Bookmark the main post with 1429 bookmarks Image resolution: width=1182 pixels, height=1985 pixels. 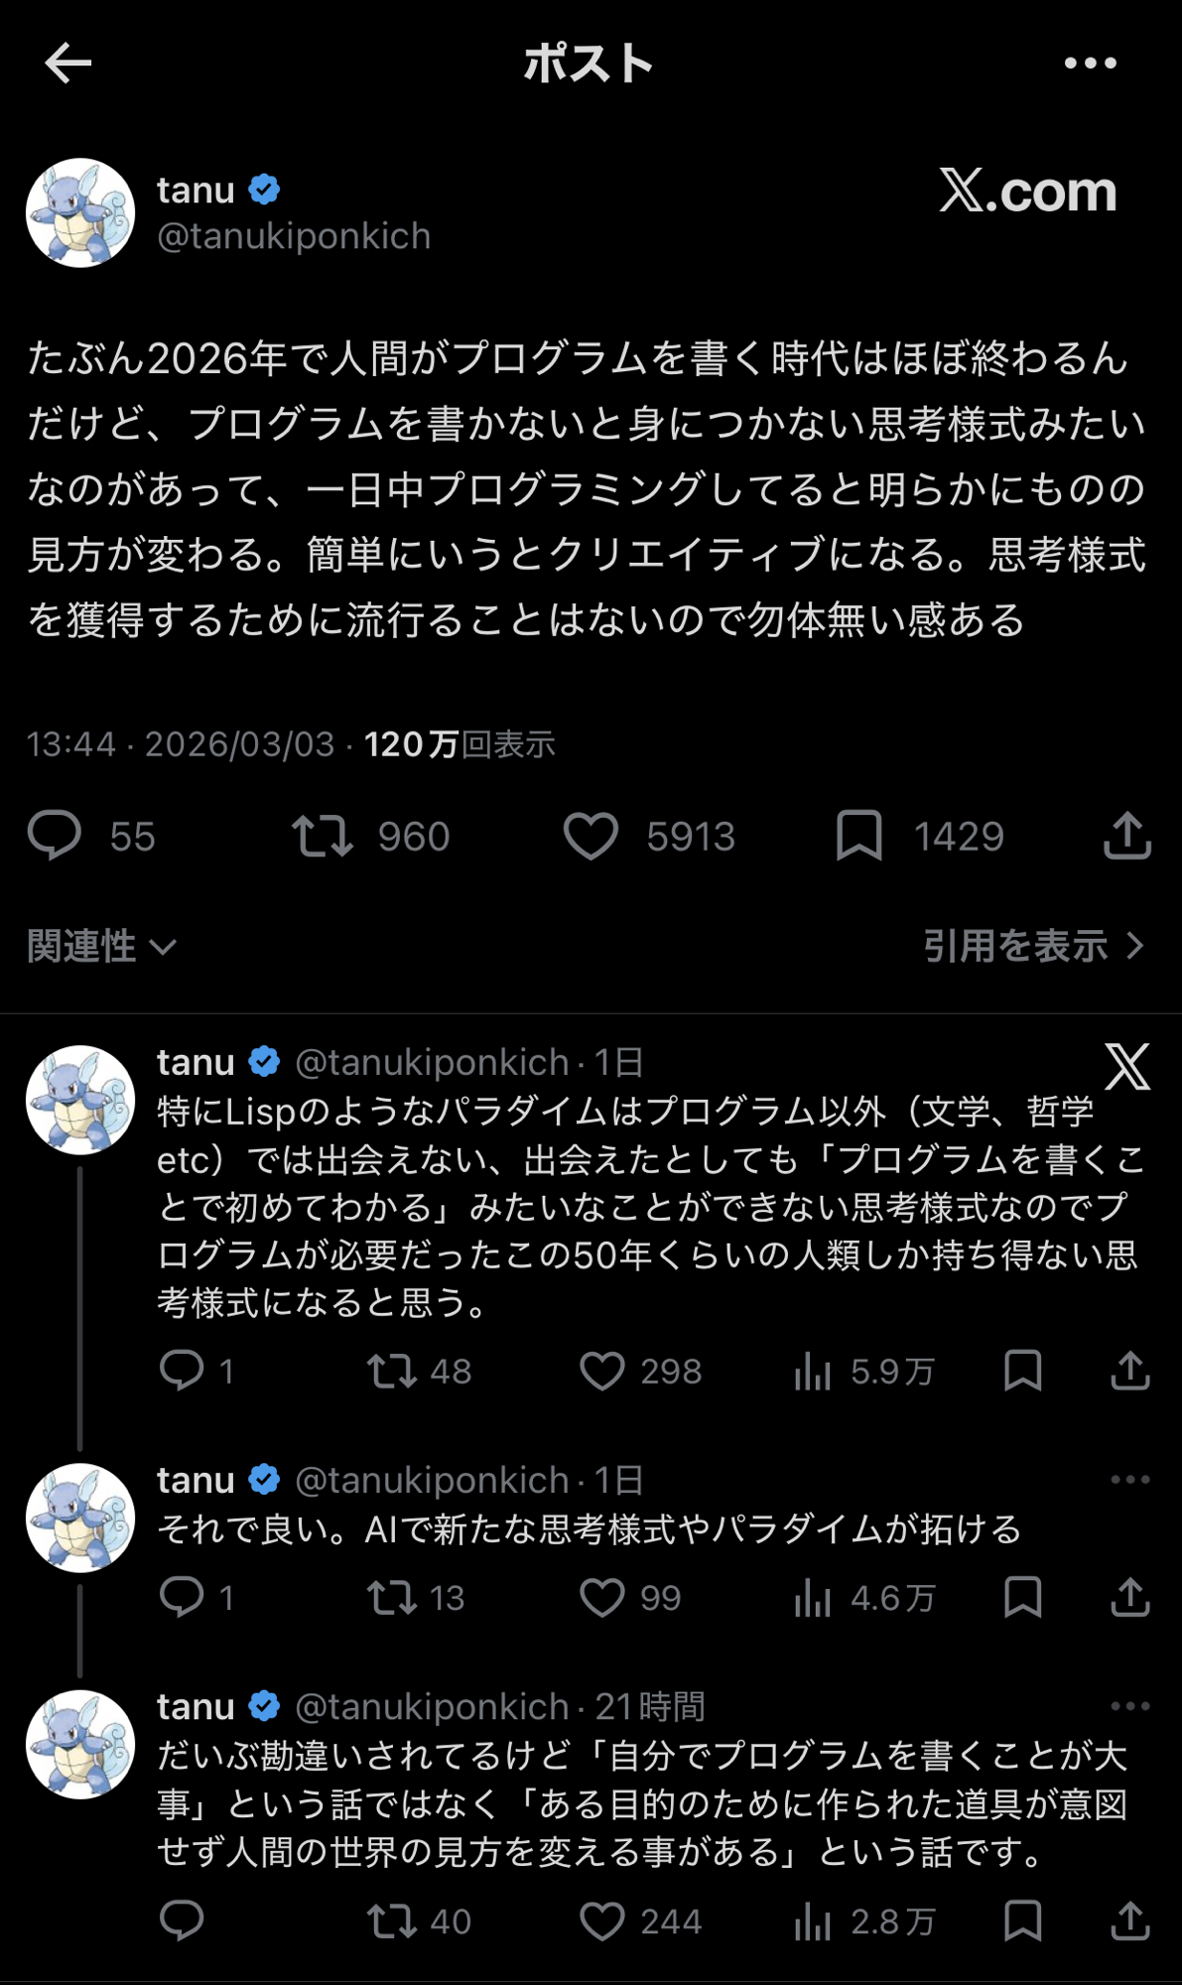coord(859,836)
